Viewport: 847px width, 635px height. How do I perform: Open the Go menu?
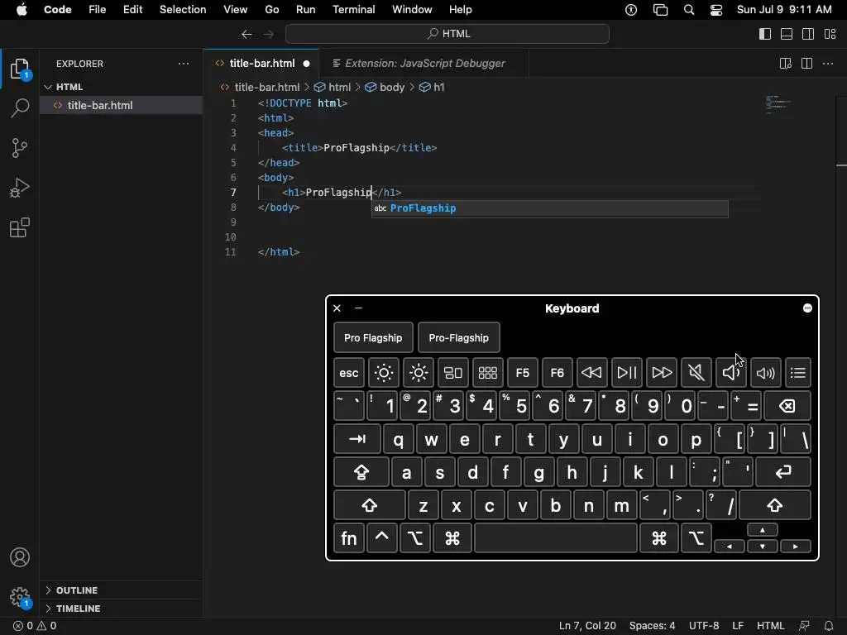click(x=271, y=10)
